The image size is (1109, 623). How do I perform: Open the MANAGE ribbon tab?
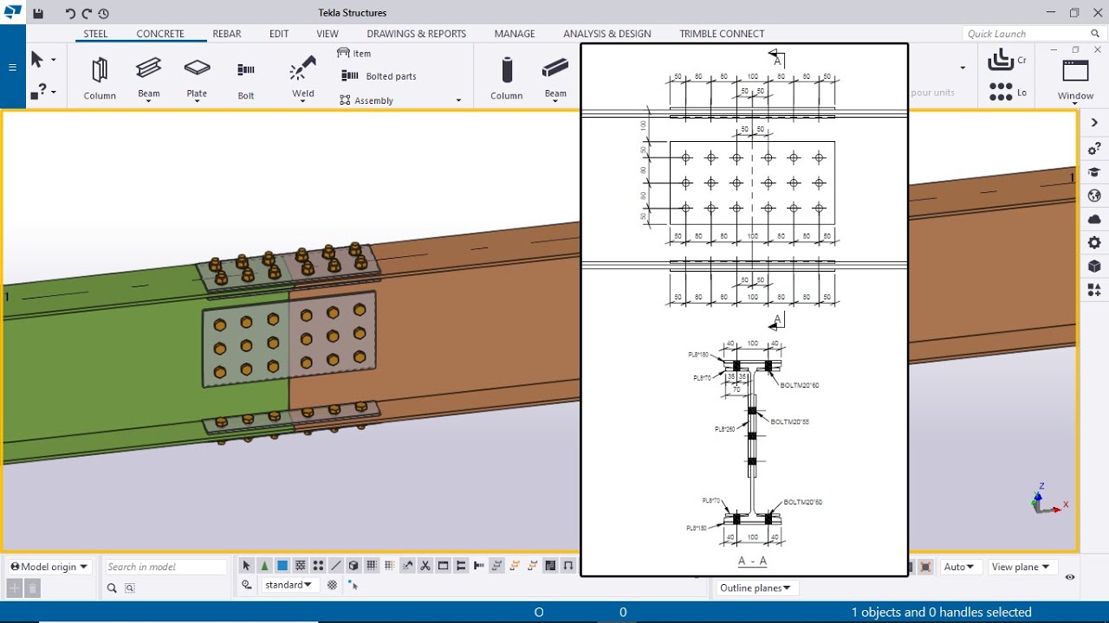(x=515, y=34)
